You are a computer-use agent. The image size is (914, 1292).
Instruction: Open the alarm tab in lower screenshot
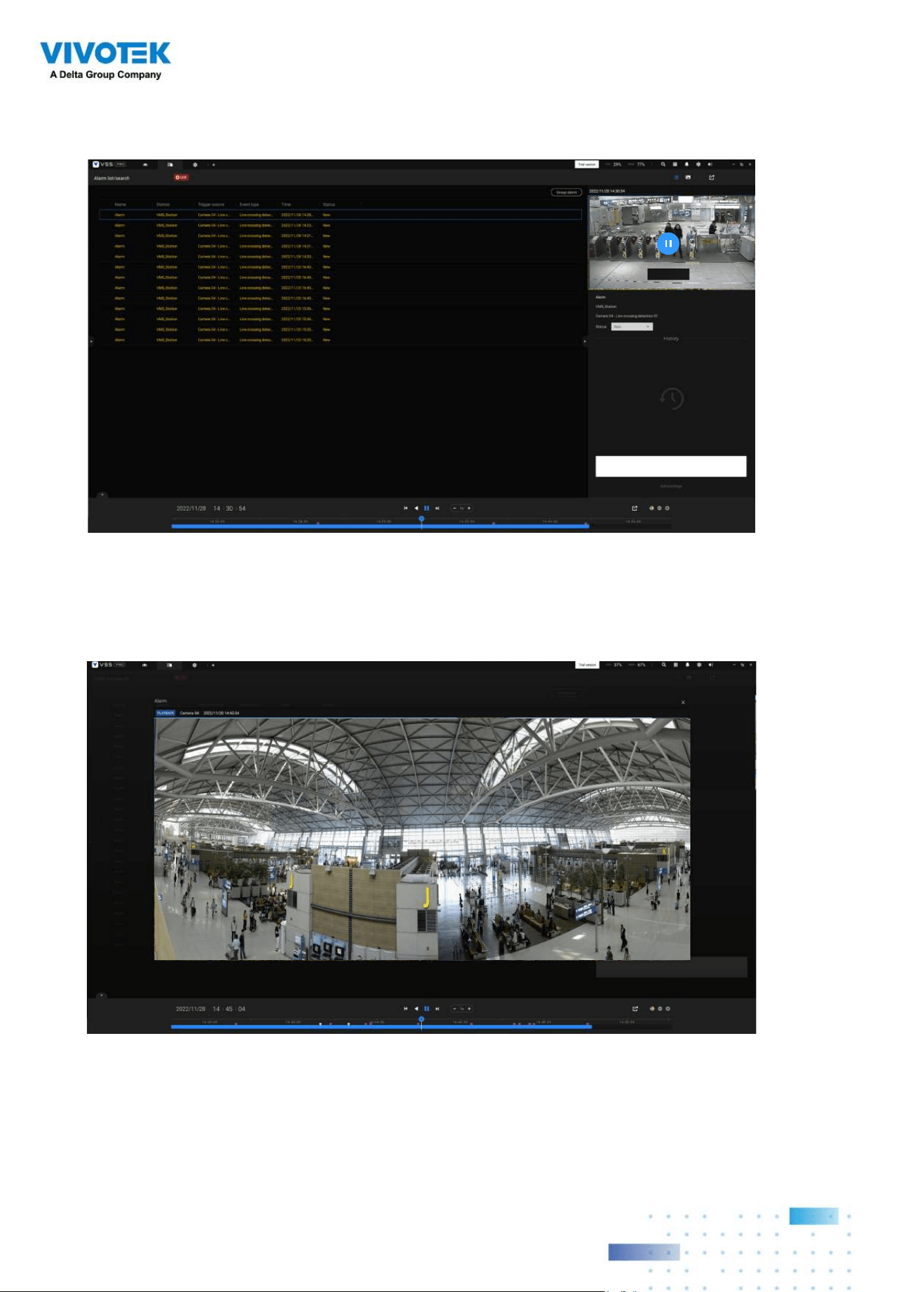coord(170,665)
